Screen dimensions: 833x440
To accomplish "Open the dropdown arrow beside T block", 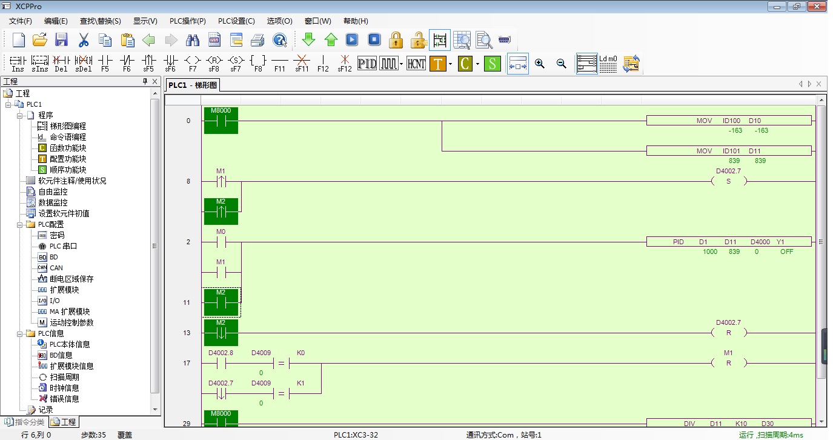I will click(x=451, y=63).
